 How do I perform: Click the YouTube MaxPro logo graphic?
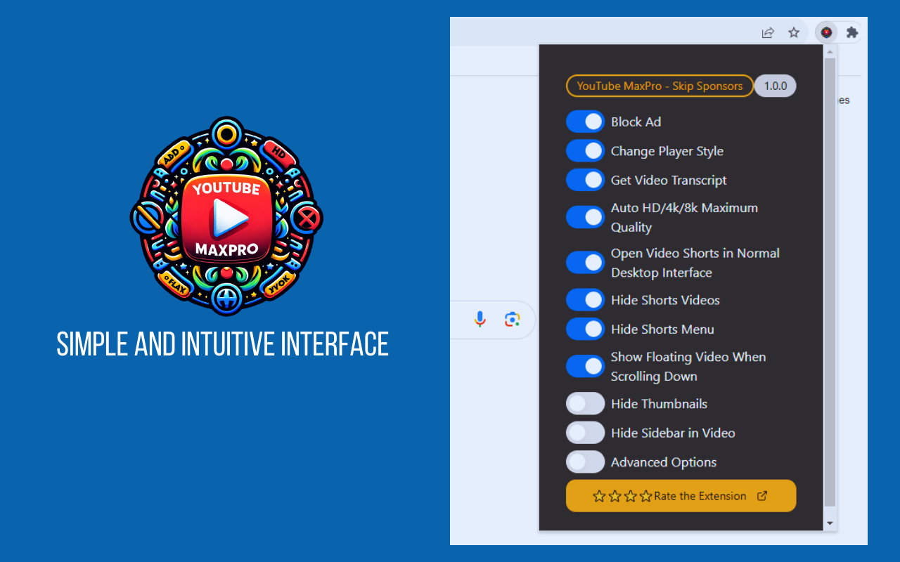coord(226,216)
